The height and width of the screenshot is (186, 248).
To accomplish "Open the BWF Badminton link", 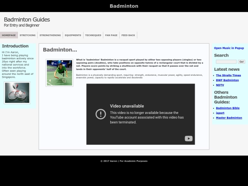I will (x=227, y=80).
